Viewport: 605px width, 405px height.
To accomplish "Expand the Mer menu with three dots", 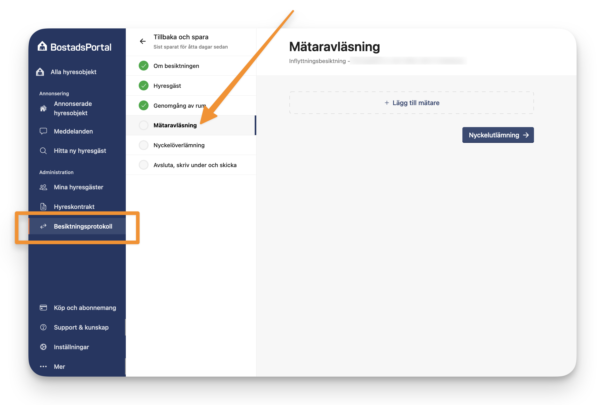I will (x=43, y=367).
